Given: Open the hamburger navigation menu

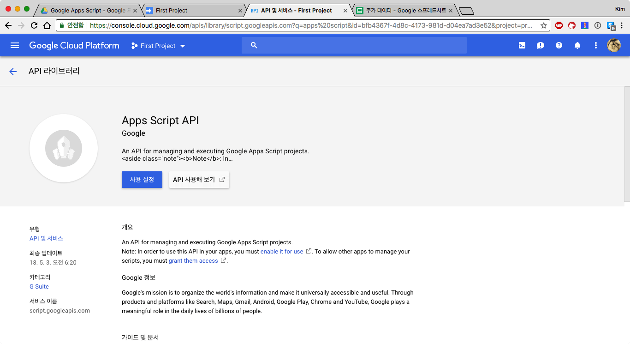Looking at the screenshot, I should [15, 45].
